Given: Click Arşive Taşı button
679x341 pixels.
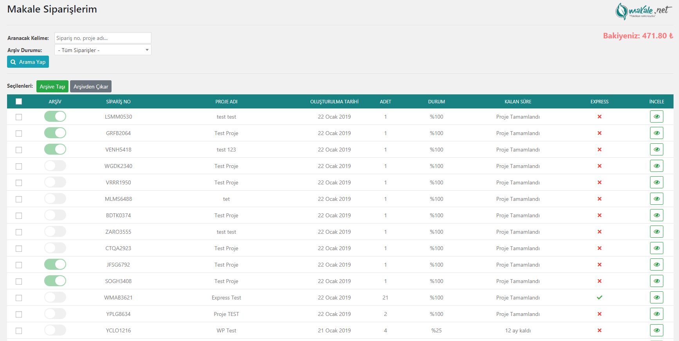Looking at the screenshot, I should click(x=52, y=87).
